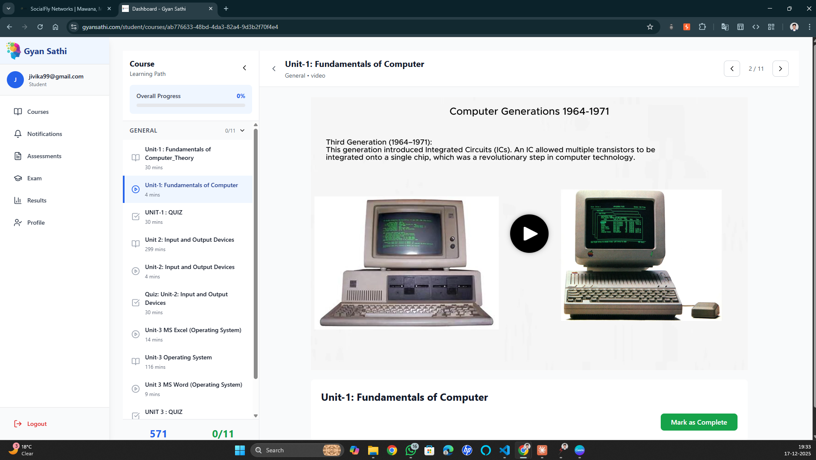Open the browser tab search dropdown
The height and width of the screenshot is (460, 816).
tap(8, 9)
